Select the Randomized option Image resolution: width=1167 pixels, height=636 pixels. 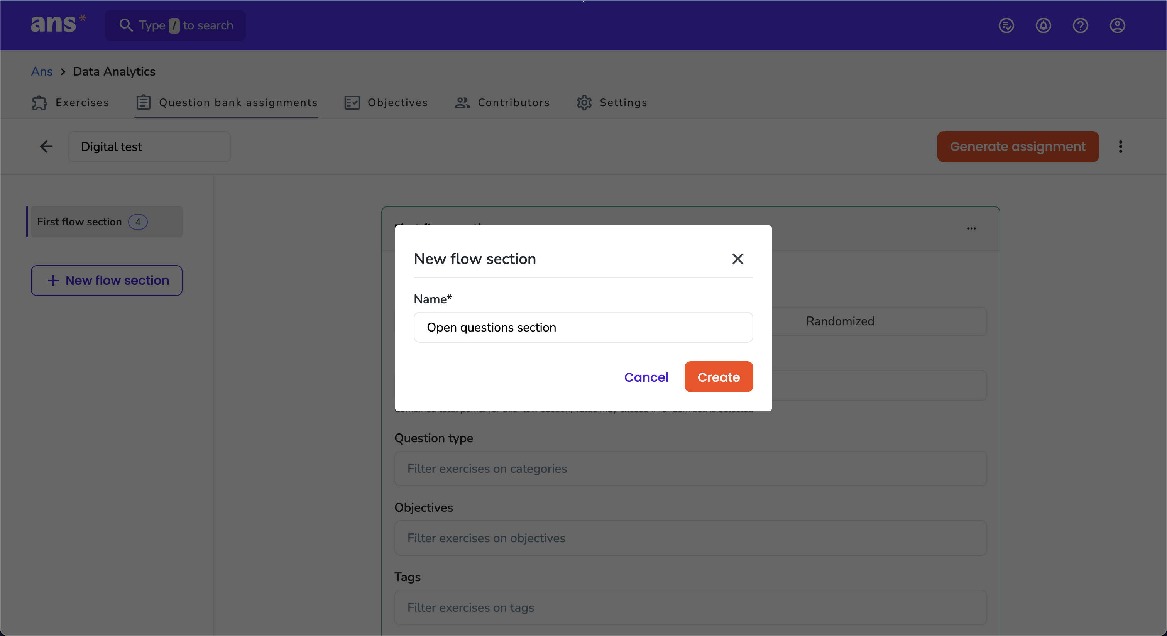839,321
